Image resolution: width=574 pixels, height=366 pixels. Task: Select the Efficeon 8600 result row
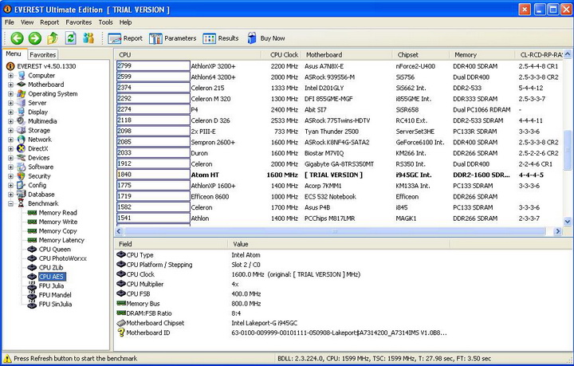coord(339,196)
